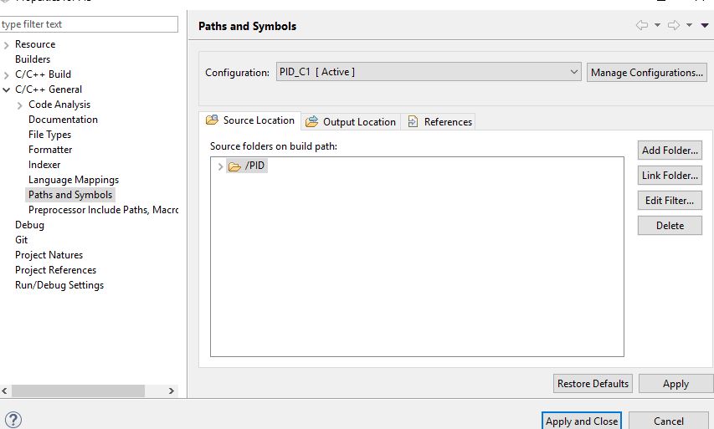Open the view menu triangle icon
714x429 pixels.
pos(704,26)
